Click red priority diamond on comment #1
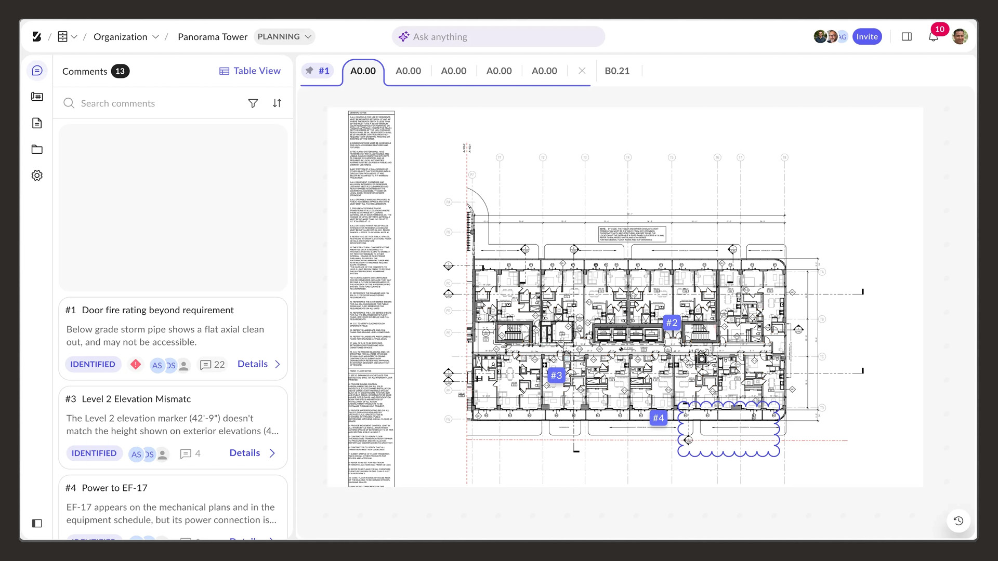Viewport: 998px width, 561px height. (x=136, y=364)
